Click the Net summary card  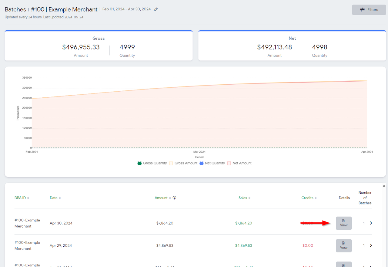[x=292, y=46]
